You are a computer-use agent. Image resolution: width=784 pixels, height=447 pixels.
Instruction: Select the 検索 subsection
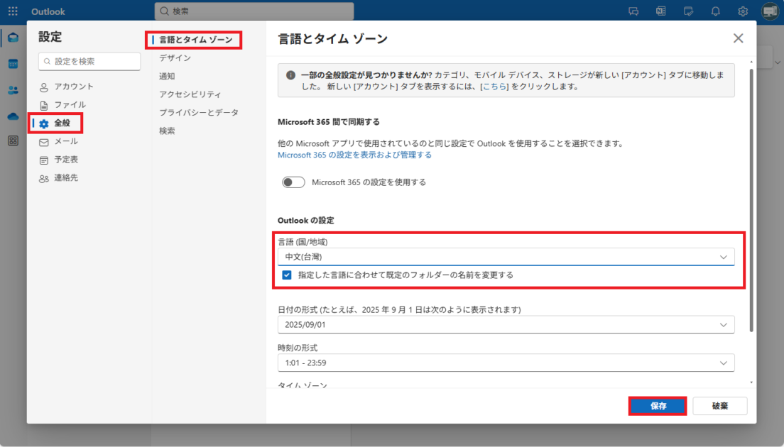167,131
